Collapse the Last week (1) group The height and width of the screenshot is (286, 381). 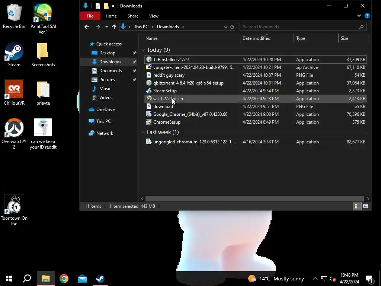point(143,132)
